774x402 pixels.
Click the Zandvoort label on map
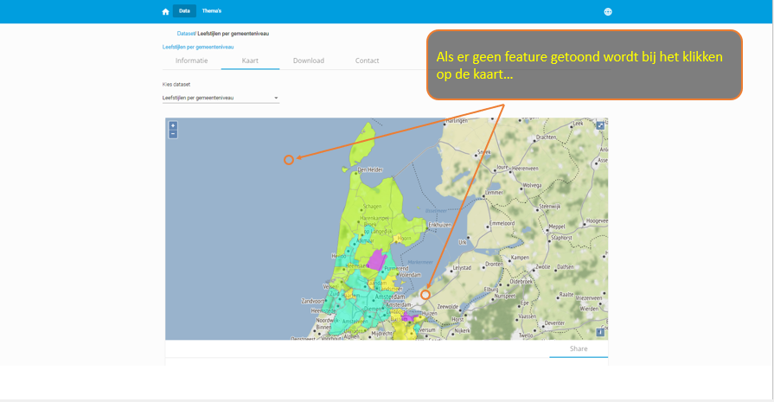click(x=313, y=301)
